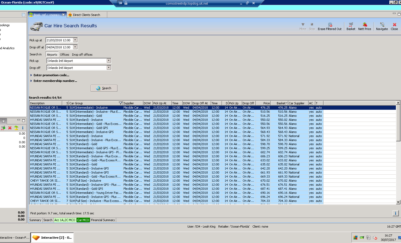Screen dimensions: 401x243
Task: Click the basket-with-green-arrow icon in left panel
Action: pyautogui.click(x=3, y=128)
